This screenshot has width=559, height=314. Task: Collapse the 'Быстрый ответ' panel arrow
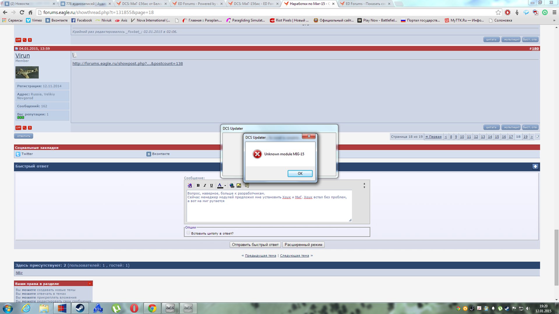pos(535,166)
